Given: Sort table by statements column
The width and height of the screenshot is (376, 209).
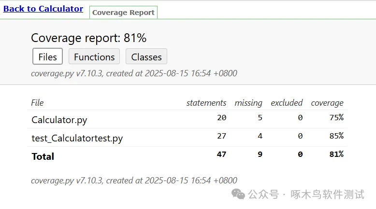Looking at the screenshot, I should pyautogui.click(x=206, y=102).
